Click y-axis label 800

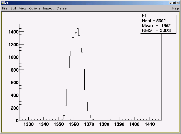point(15,70)
